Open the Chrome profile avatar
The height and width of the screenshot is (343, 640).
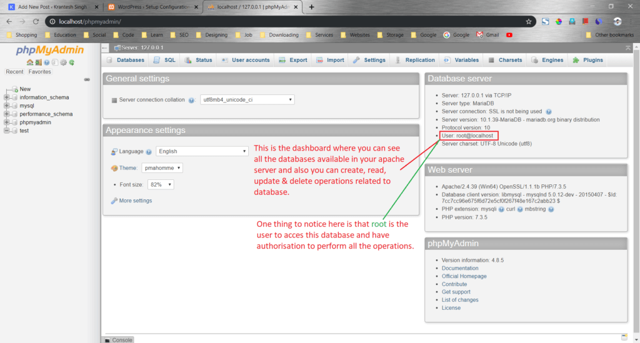coord(617,22)
